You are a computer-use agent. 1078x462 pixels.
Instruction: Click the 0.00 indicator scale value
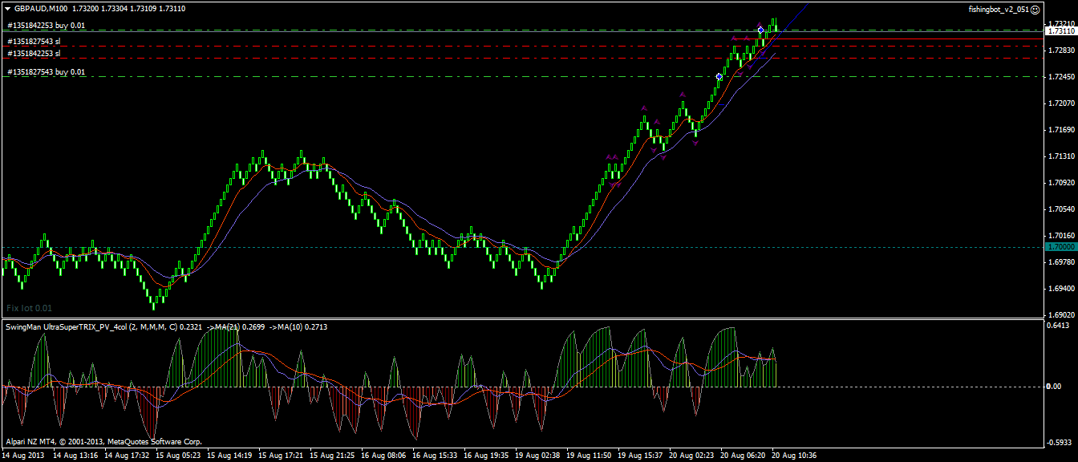(1055, 387)
